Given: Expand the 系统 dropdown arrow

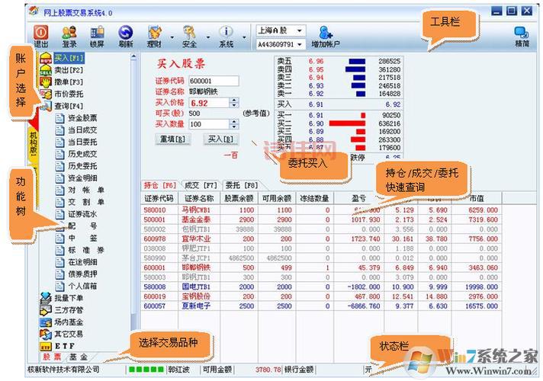Looking at the screenshot, I should [x=244, y=37].
